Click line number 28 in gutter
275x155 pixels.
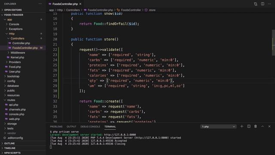tap(55, 81)
